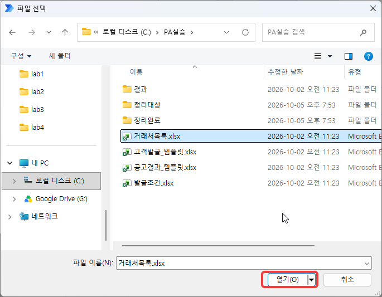Viewport: 382px width, 297px height.
Task: Expand the 파일 이름 combo box dropdown
Action: pyautogui.click(x=366, y=263)
